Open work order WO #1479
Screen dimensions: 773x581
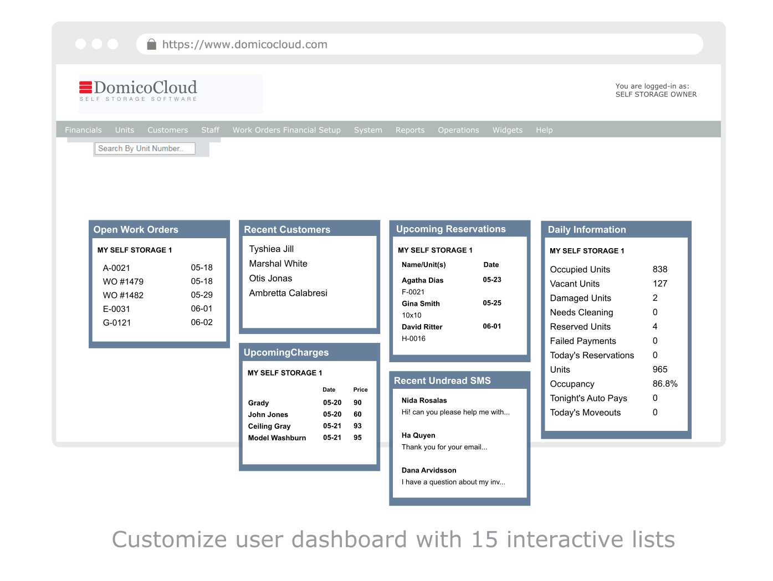click(123, 281)
